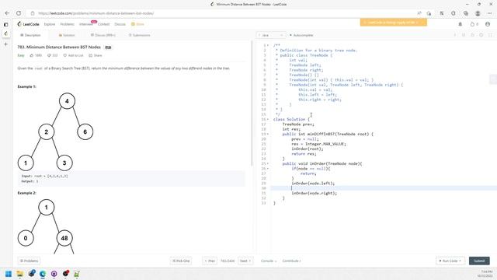Click the panel expand handle at right edge
Viewport: 497px width, 280px height.
493,79
